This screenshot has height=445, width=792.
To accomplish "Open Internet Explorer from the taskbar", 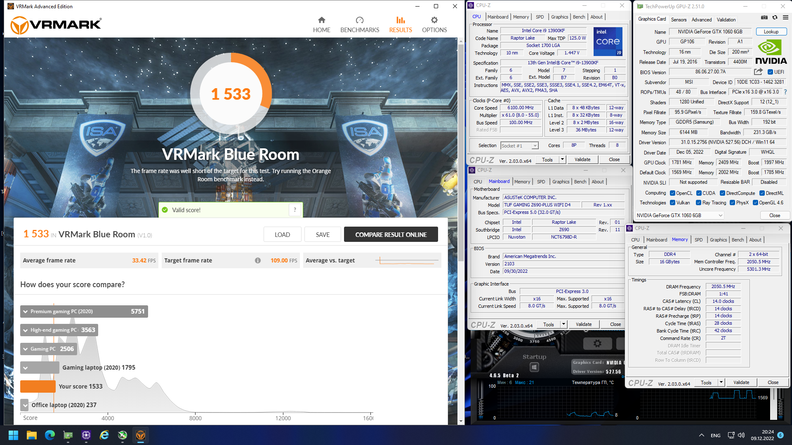I will [x=104, y=435].
